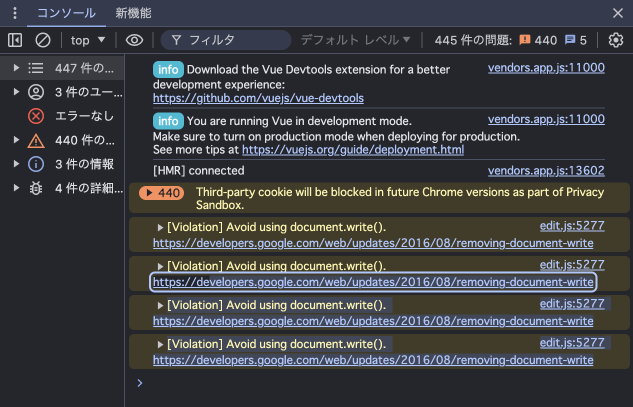The width and height of the screenshot is (633, 407).
Task: Switch to the 新機能 tab
Action: pyautogui.click(x=132, y=13)
